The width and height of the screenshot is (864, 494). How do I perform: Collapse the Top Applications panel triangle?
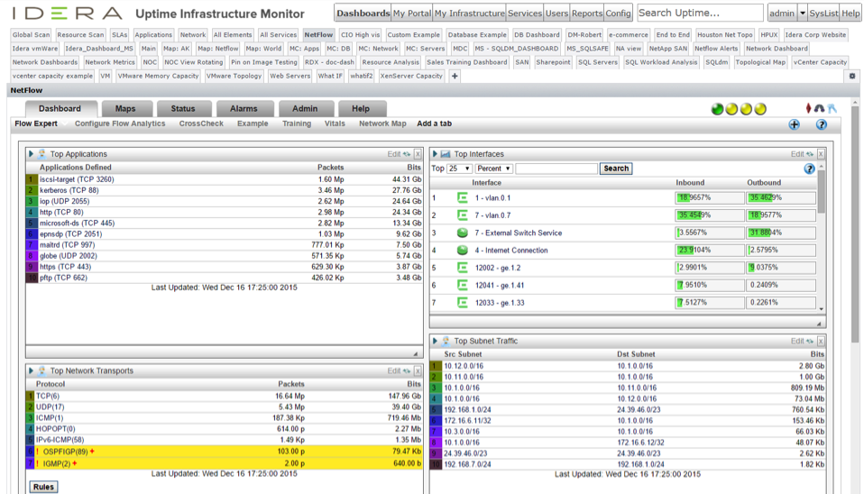(x=31, y=154)
